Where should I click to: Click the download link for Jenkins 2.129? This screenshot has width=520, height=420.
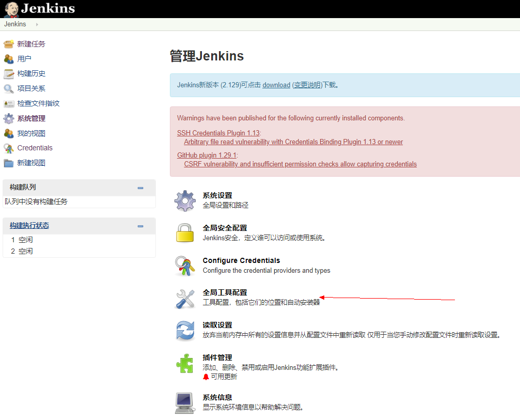(276, 85)
